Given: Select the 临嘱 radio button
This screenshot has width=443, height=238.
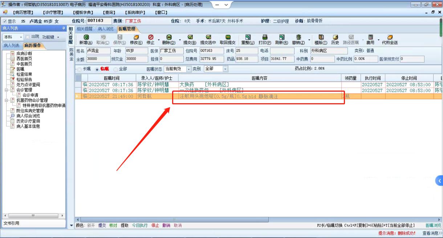Looking at the screenshot, I should [97, 69].
